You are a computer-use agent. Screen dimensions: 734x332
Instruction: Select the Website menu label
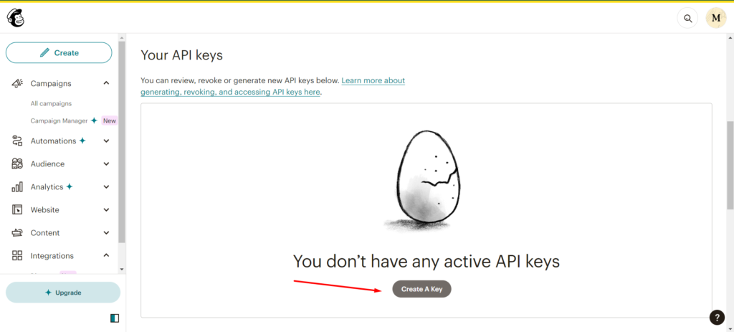45,210
